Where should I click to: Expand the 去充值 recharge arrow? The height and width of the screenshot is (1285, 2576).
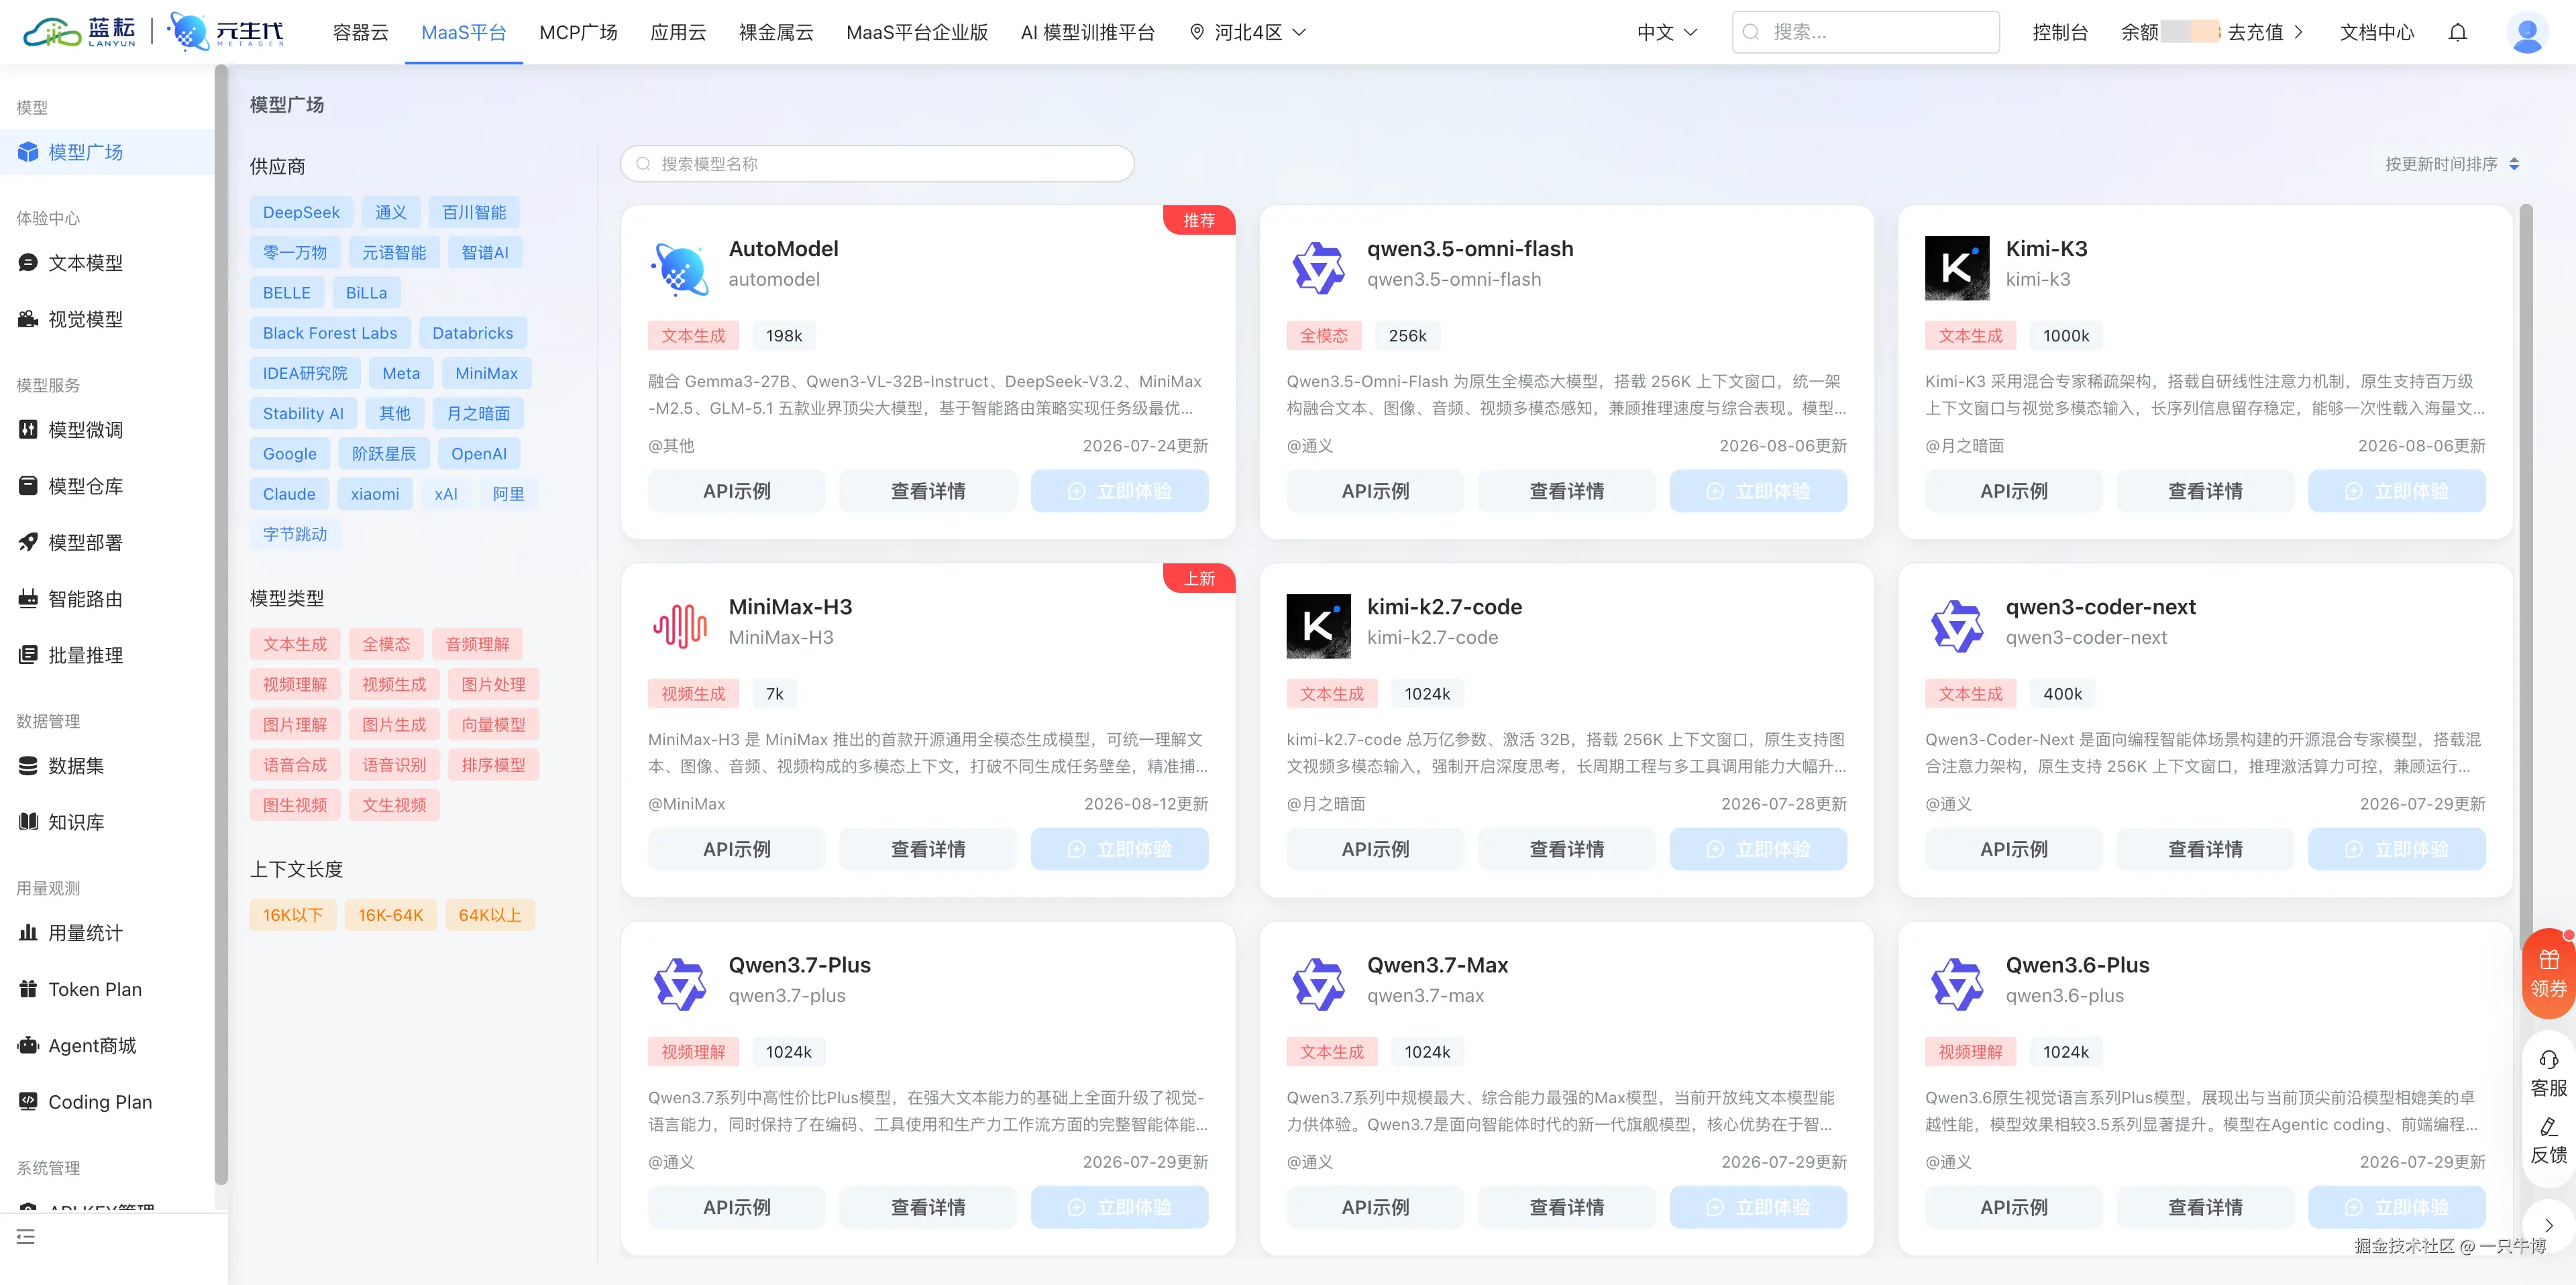(x=2298, y=32)
